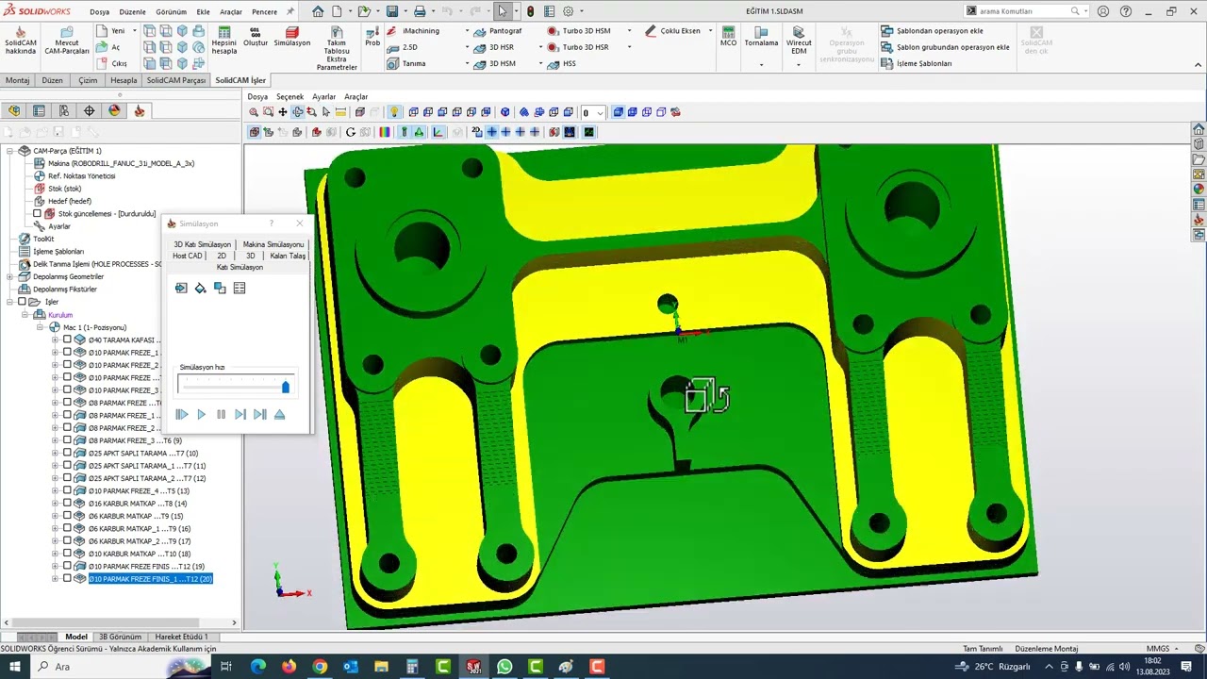The height and width of the screenshot is (679, 1207).
Task: Select the Makina Simülasyonu tab
Action: 273,244
